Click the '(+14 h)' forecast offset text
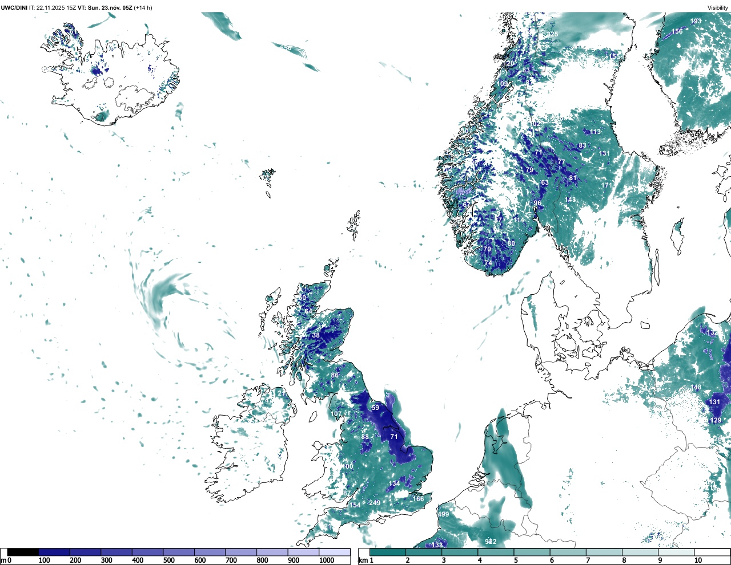The width and height of the screenshot is (731, 565). (x=143, y=7)
